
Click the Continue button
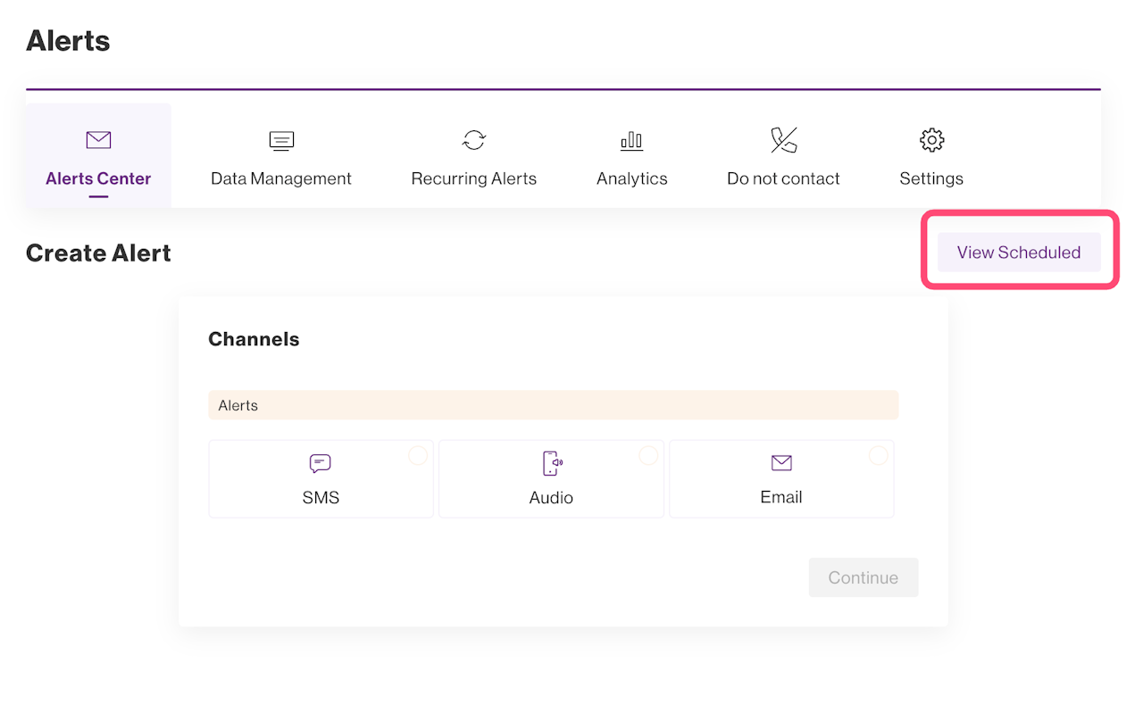[863, 577]
